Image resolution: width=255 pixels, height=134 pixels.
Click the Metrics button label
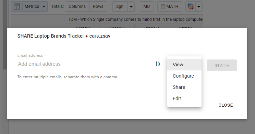[x=32, y=6]
